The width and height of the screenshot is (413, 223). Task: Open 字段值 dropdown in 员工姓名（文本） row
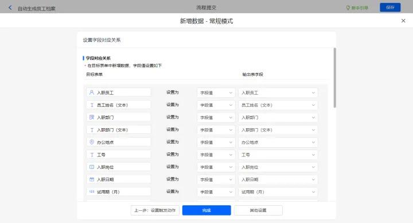[216, 105]
